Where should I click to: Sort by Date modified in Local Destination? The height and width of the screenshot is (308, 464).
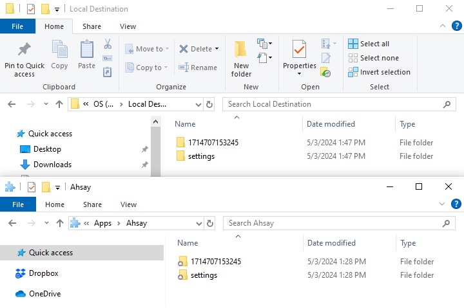point(331,124)
